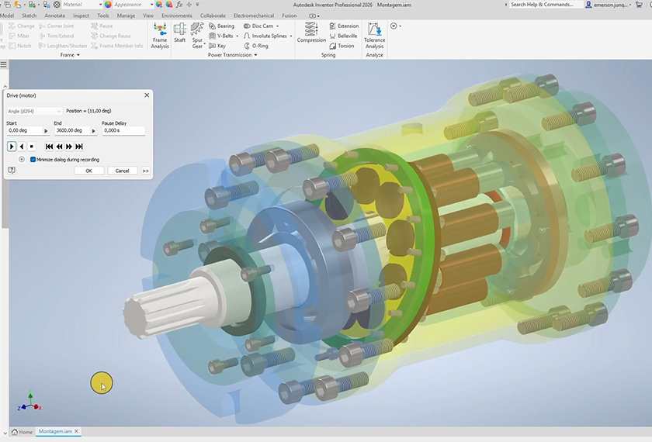Switch to the Inspect ribbon tab
652x442 pixels.
pyautogui.click(x=81, y=16)
